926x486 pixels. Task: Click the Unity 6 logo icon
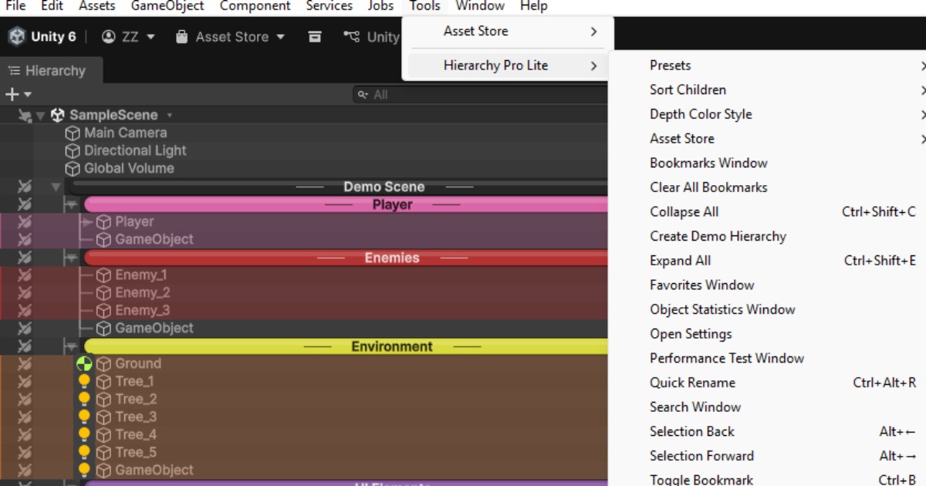[16, 37]
